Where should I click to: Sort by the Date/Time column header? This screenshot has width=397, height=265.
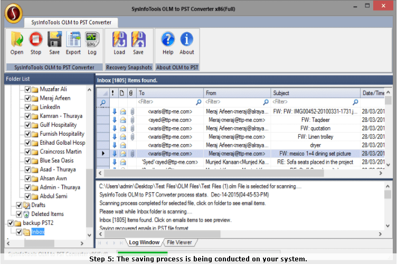coord(373,93)
